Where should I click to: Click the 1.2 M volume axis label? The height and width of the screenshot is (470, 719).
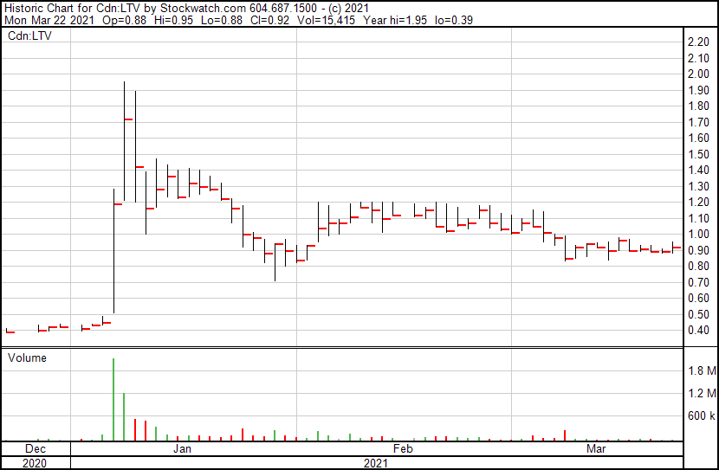point(702,393)
